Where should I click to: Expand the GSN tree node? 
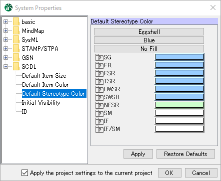(x=5, y=58)
